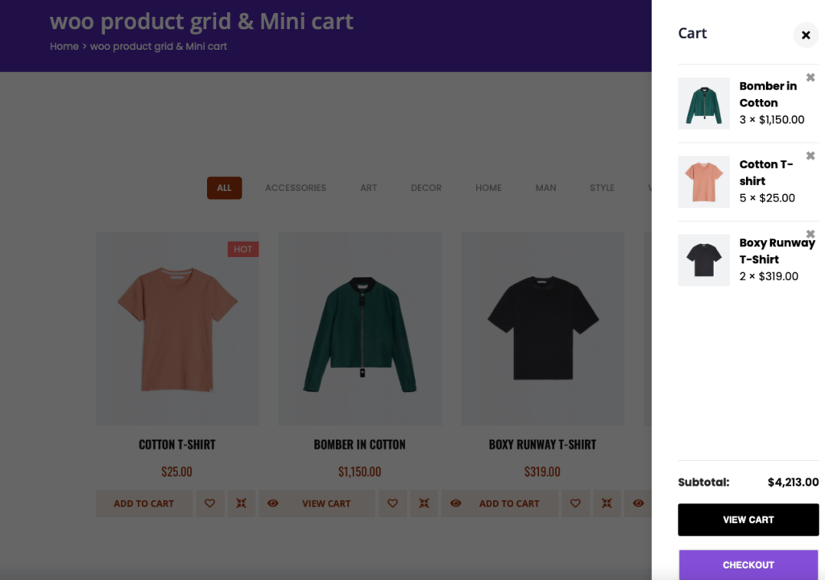The height and width of the screenshot is (580, 825).
Task: Switch to the ACCESSORIES filter tab
Action: pos(296,188)
